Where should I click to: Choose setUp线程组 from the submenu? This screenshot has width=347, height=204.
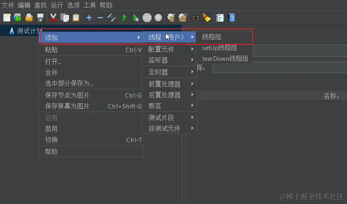pos(224,48)
